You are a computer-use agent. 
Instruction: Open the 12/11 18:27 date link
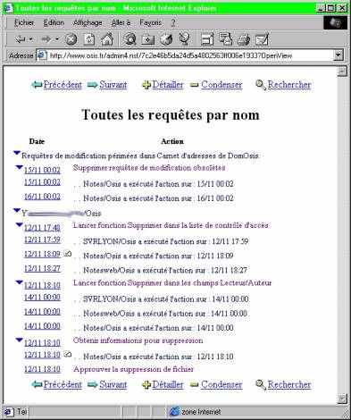pos(42,268)
